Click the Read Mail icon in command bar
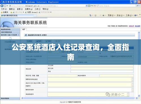Screen dimensions: 141x104 tap(100, 15)
